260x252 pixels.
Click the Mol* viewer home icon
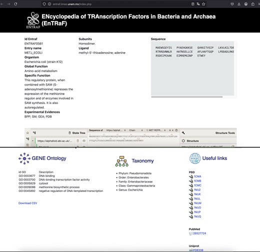[x=27, y=133]
